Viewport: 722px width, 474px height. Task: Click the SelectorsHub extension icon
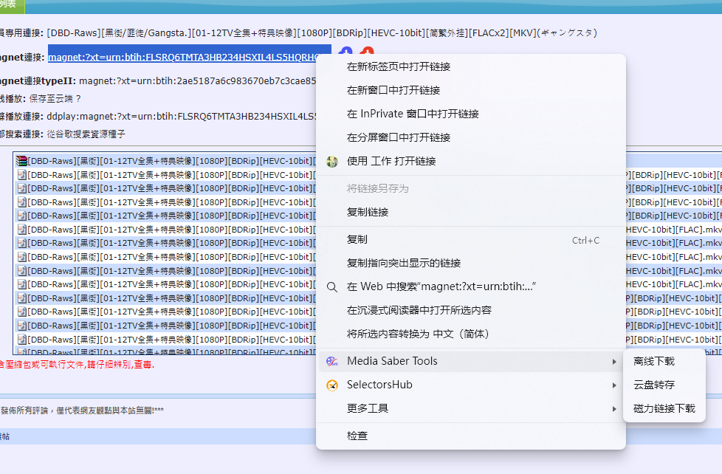click(332, 385)
